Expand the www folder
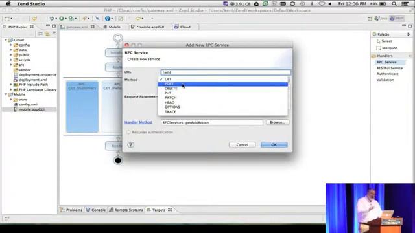415x233 pixels. [x=11, y=99]
